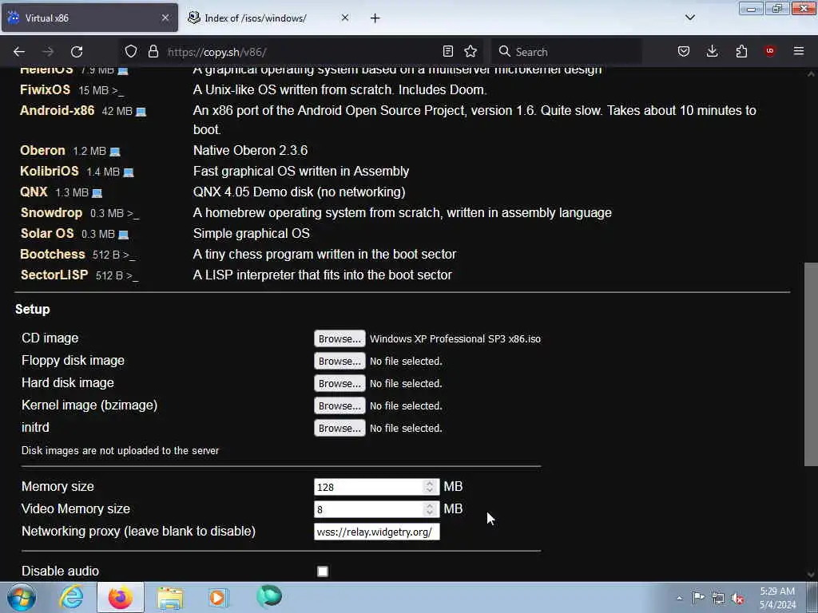Open the Windows Start menu

coord(21,598)
